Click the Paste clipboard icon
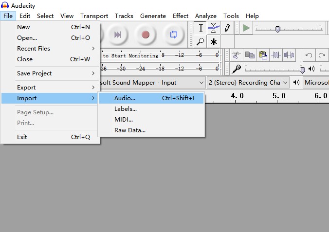Image resolution: width=329 pixels, height=232 pixels. click(263, 55)
